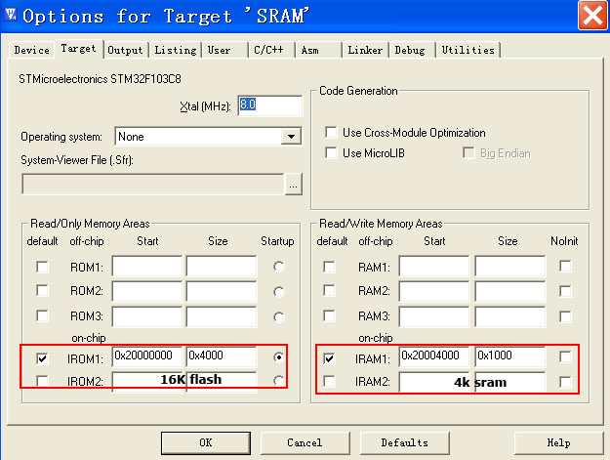Close the Options for Target dialog
610x460 pixels.
pos(591,16)
